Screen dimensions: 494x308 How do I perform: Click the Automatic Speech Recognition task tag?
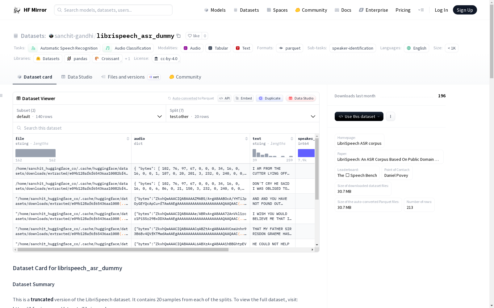coord(64,48)
